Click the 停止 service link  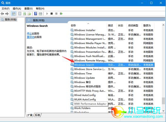click(29, 34)
